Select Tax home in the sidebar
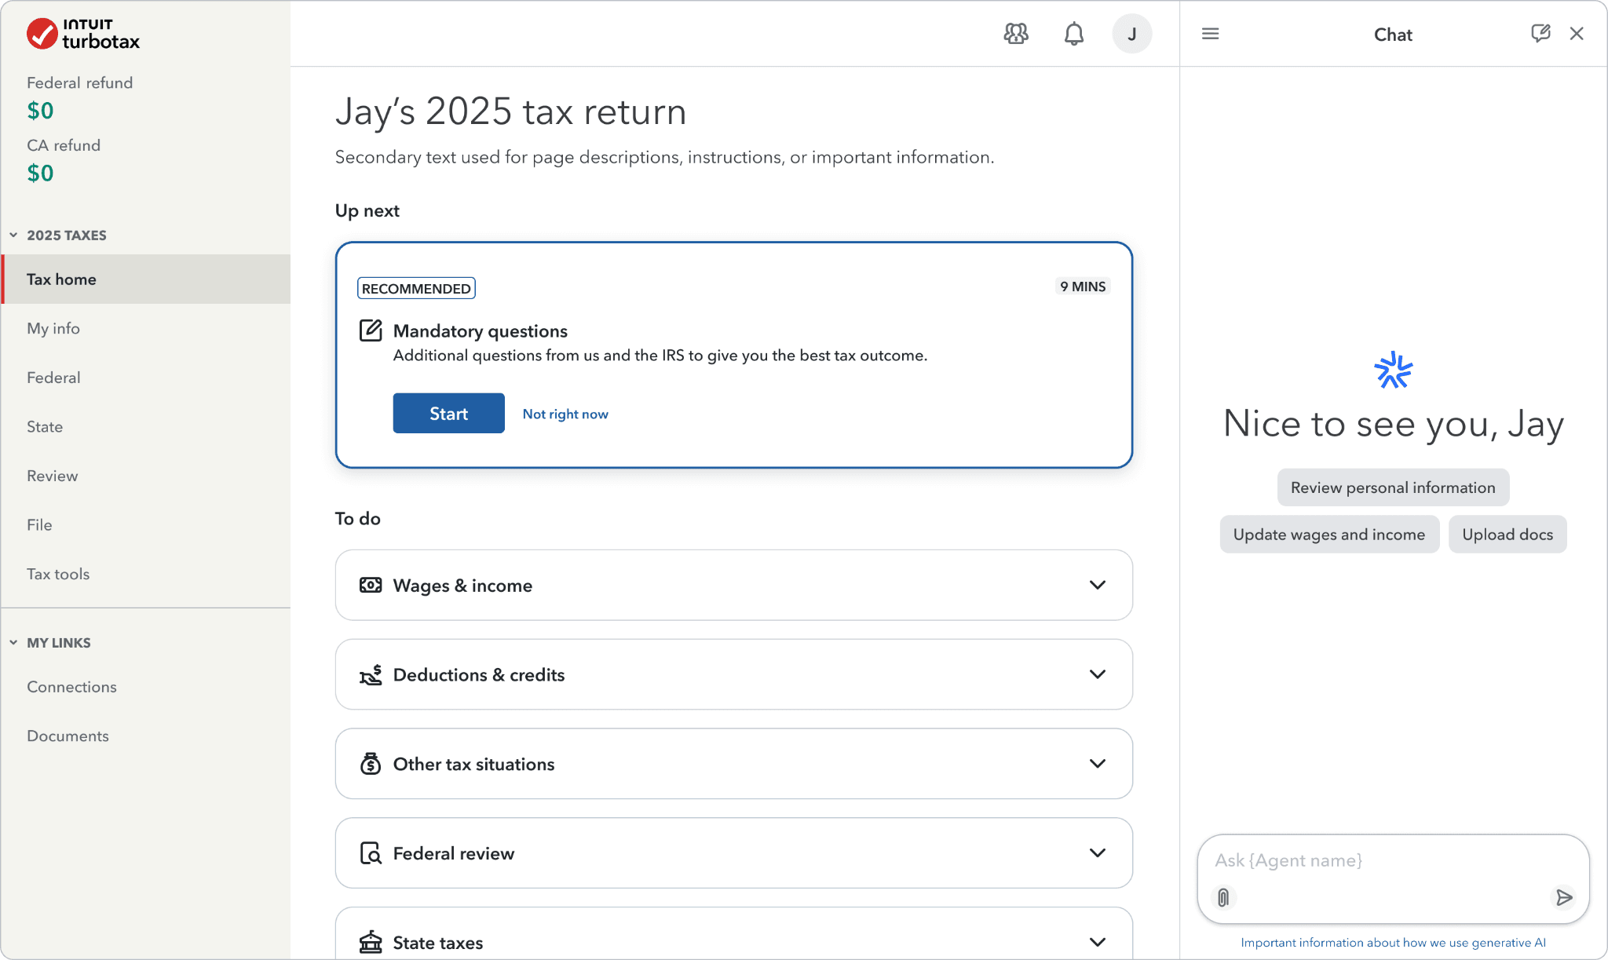Viewport: 1608px width, 960px height. (x=146, y=279)
